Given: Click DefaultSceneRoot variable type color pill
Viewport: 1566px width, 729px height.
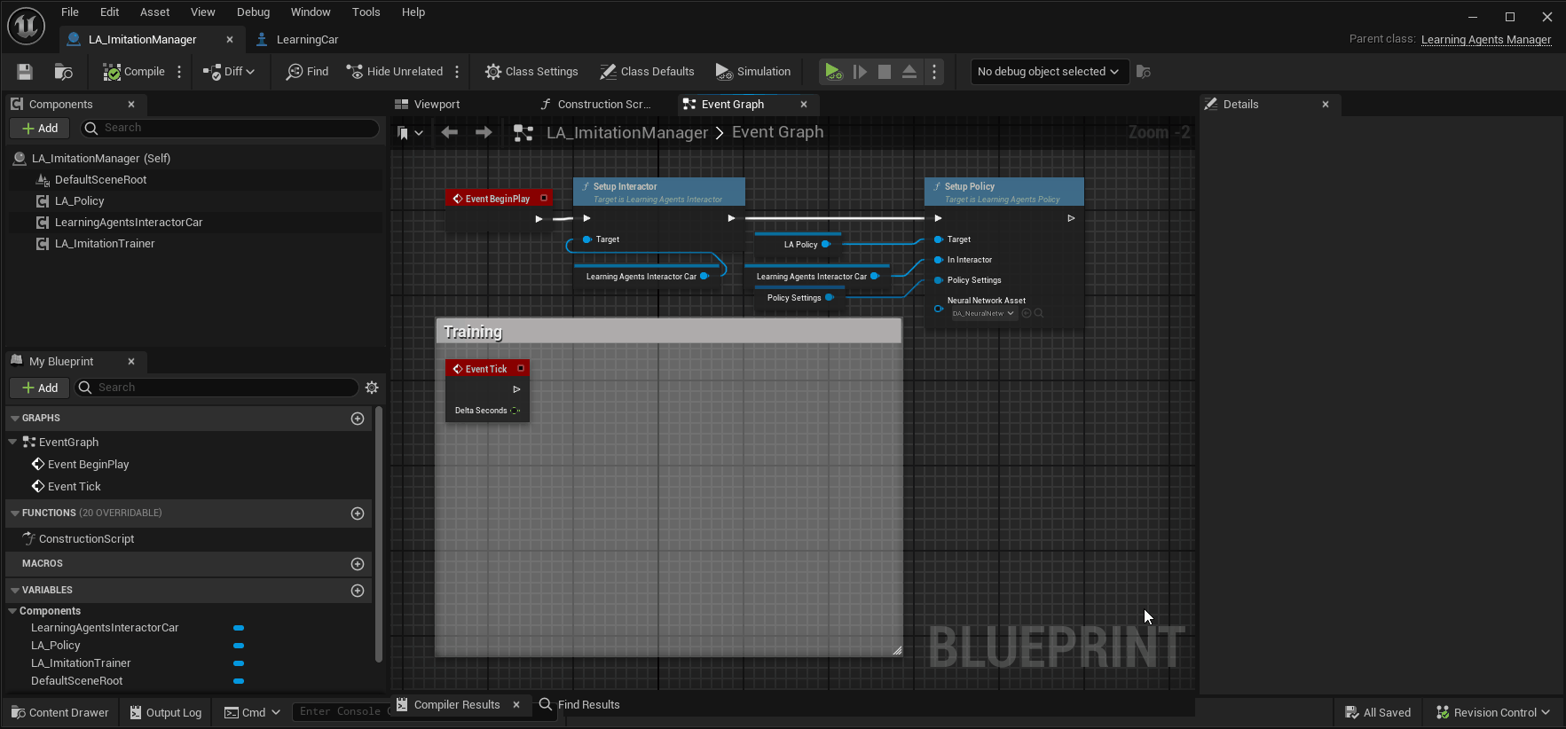Looking at the screenshot, I should click(x=239, y=681).
